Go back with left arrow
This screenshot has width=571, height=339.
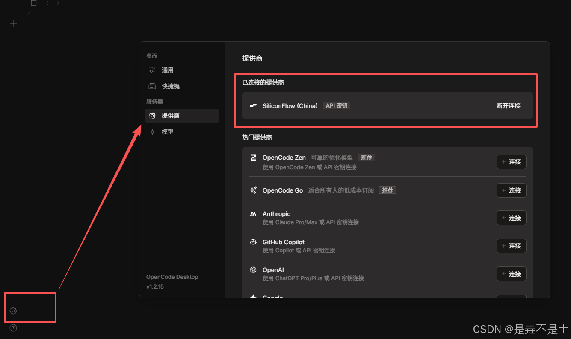47,3
